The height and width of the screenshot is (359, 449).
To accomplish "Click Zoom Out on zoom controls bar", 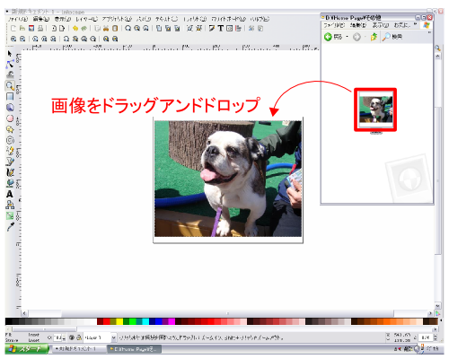I will pyautogui.click(x=22, y=39).
